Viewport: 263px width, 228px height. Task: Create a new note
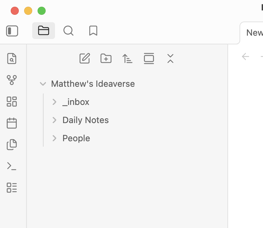[85, 59]
